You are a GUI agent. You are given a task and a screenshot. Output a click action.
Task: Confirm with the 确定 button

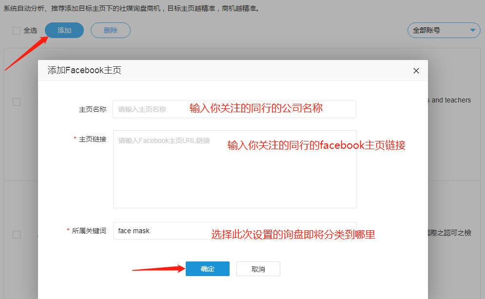tap(208, 269)
